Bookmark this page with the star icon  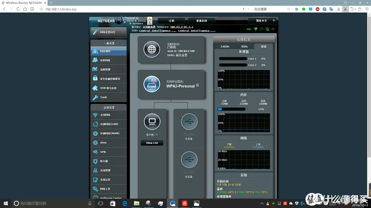(x=42, y=9)
